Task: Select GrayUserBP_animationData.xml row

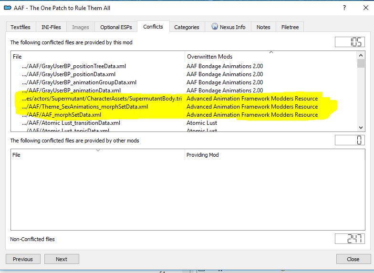Action: [184, 91]
